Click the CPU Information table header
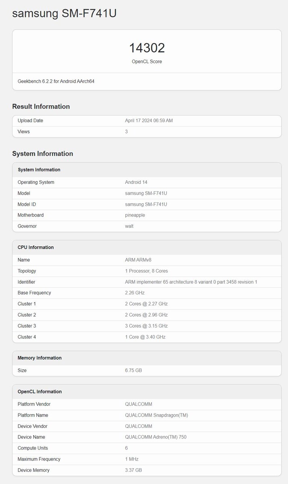Image resolution: width=288 pixels, height=484 pixels. (36, 247)
